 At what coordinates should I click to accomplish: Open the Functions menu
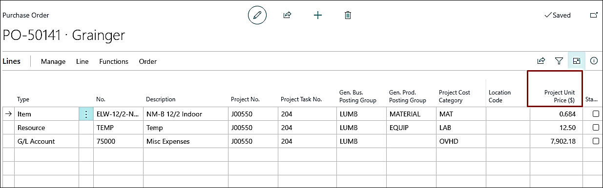(x=114, y=61)
